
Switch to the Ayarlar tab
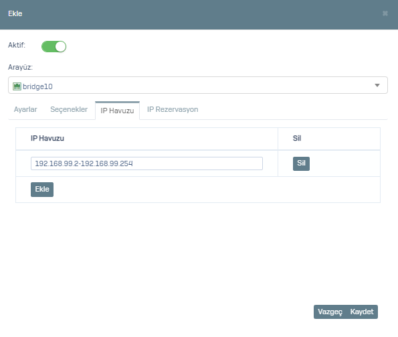tap(25, 109)
